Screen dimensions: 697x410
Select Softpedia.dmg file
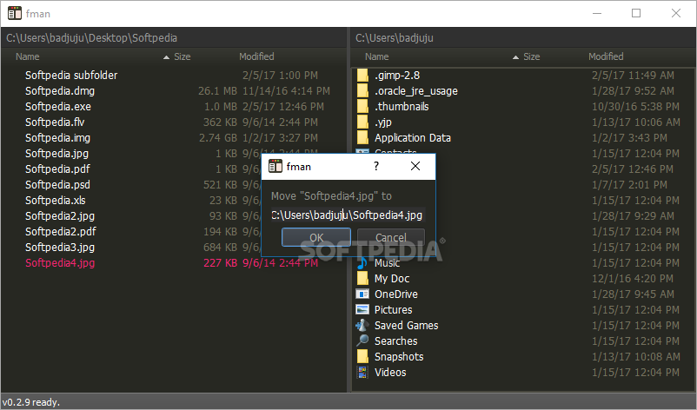pyautogui.click(x=60, y=90)
